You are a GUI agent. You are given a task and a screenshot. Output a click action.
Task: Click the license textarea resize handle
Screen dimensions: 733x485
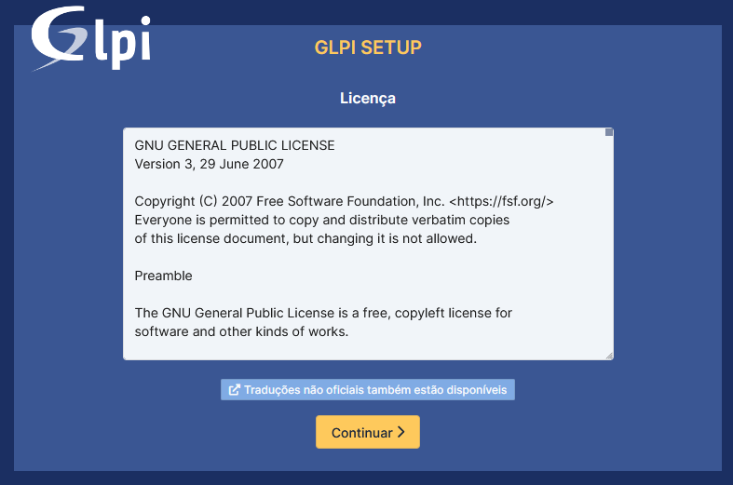[609, 356]
